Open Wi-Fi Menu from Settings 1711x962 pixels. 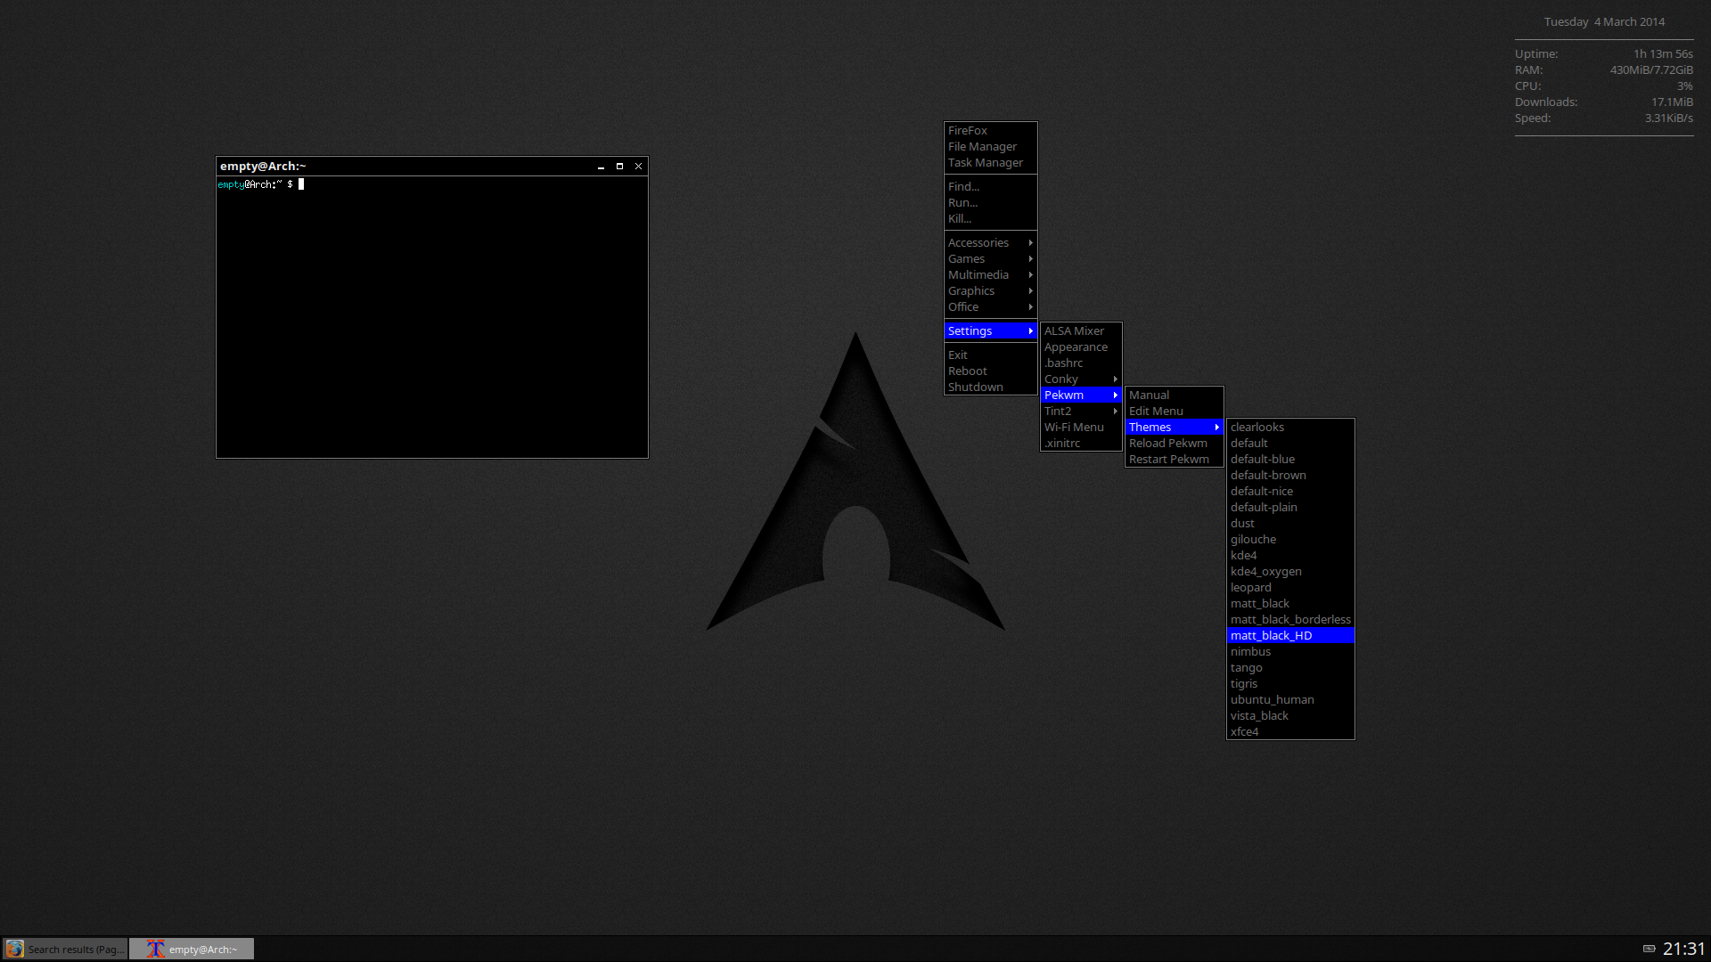point(1081,427)
